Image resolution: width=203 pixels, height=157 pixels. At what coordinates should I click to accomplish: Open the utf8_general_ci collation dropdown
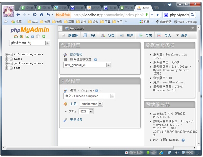coord(87,65)
